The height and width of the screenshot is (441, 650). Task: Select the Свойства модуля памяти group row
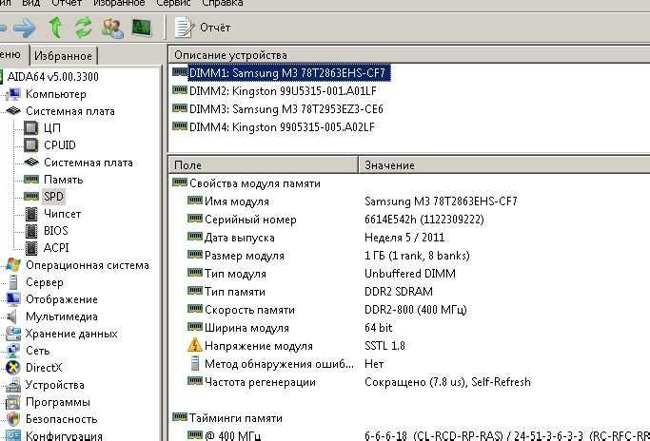click(x=254, y=183)
